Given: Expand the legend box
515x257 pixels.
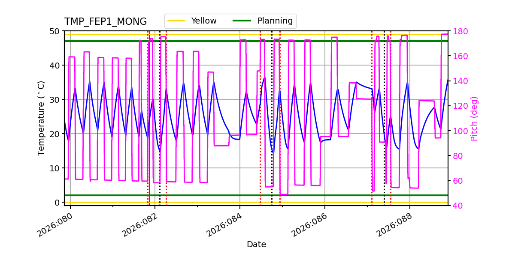Looking at the screenshot, I should (x=230, y=20).
